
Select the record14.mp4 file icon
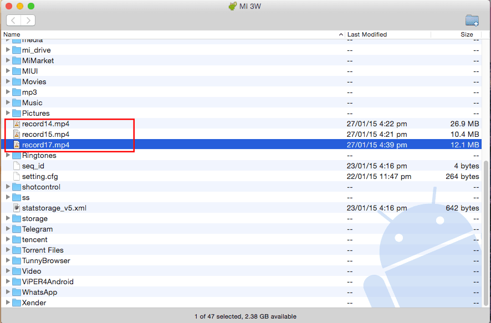pos(17,124)
